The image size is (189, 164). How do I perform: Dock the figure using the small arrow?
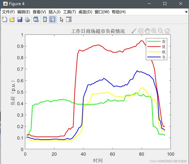point(186,12)
